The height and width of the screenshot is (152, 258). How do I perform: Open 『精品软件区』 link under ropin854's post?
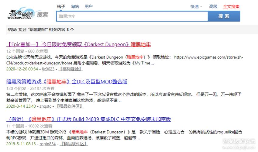point(74,144)
